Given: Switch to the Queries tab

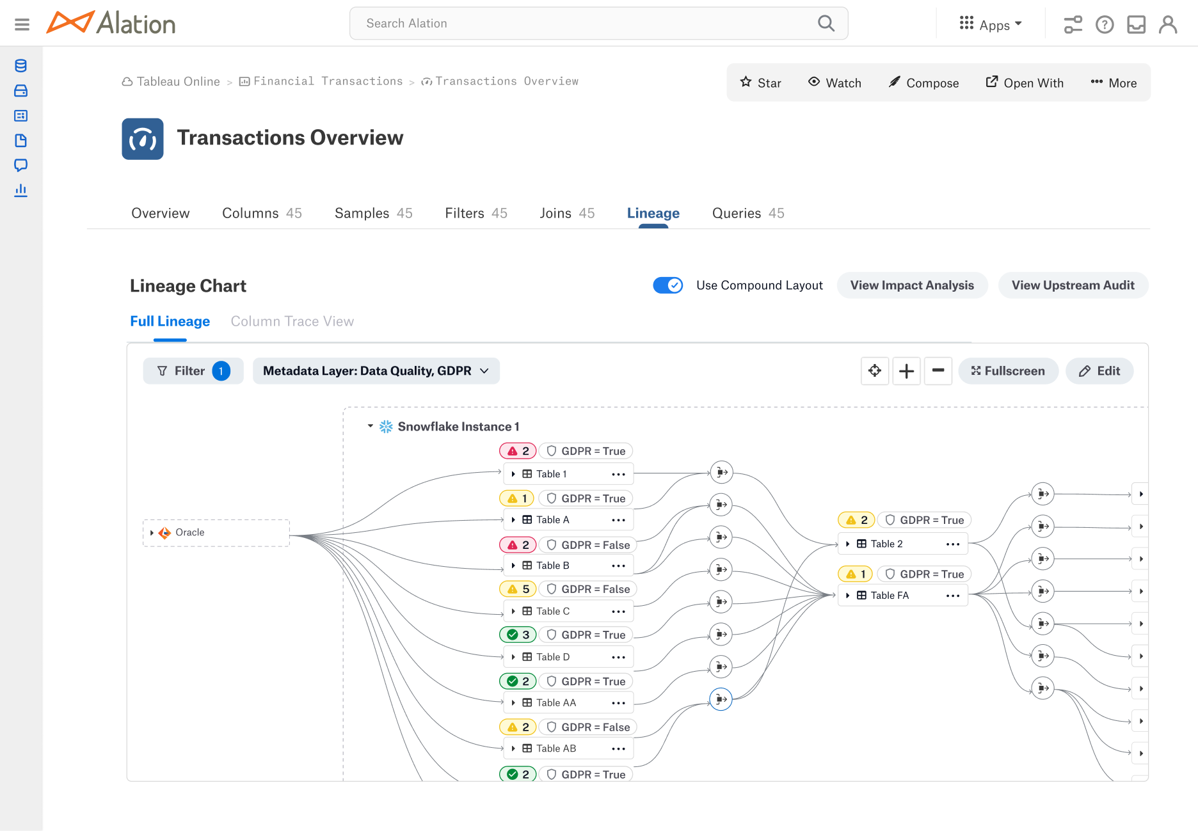Looking at the screenshot, I should pos(748,213).
